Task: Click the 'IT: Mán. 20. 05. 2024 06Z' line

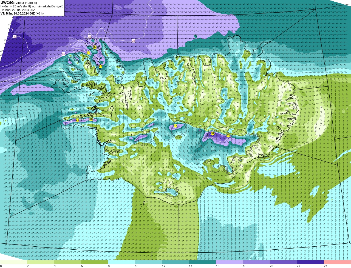Action: [18, 10]
